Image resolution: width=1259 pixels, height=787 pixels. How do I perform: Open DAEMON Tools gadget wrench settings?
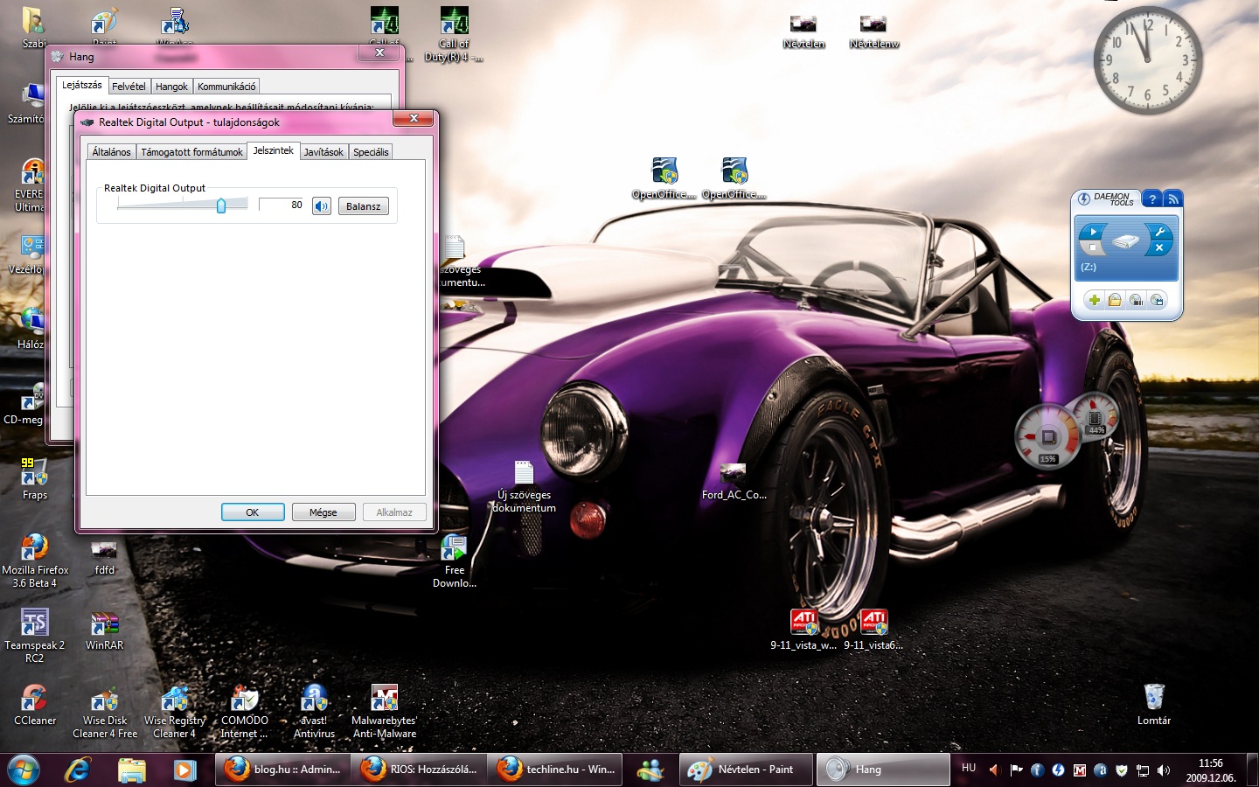tap(1159, 232)
